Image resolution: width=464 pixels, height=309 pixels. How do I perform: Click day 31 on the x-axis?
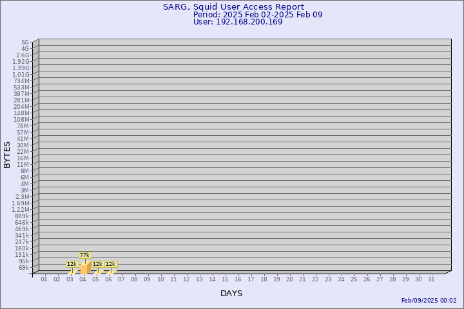coord(431,279)
